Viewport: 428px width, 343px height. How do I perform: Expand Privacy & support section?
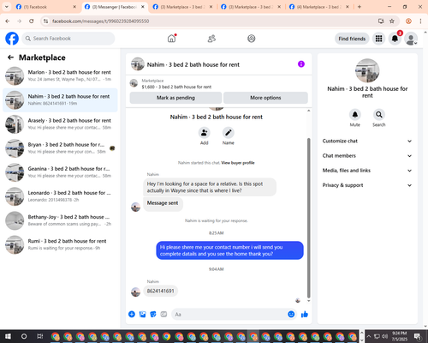pyautogui.click(x=367, y=185)
